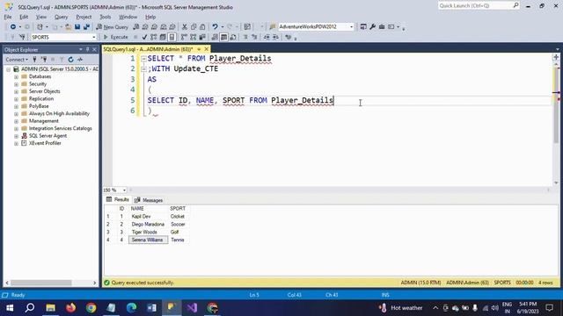
Task: Close the Object Explorer panel
Action: point(94,49)
